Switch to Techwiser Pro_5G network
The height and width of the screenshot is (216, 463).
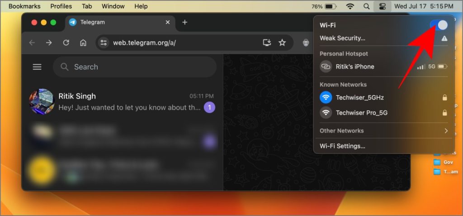[383, 113]
